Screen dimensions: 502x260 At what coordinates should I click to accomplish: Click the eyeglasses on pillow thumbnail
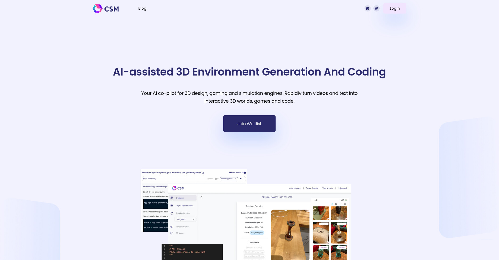coord(321,233)
